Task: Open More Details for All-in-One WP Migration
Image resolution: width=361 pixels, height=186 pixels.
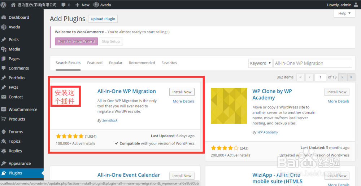Action: click(x=183, y=101)
